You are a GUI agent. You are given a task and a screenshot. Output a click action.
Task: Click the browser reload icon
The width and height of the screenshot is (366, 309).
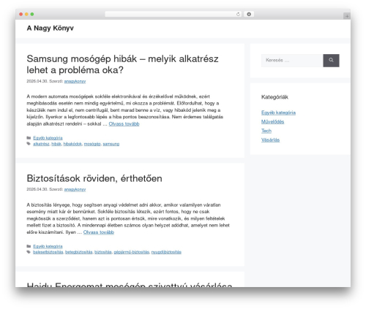point(238,15)
